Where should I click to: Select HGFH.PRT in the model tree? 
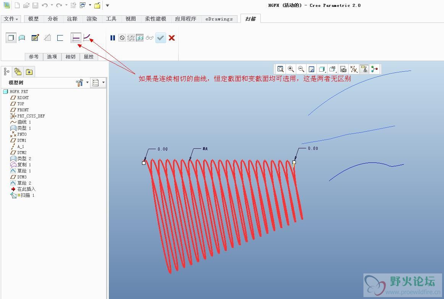pyautogui.click(x=16, y=92)
